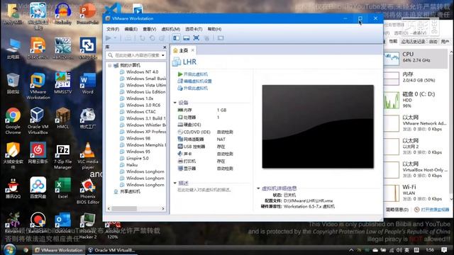
Task: Select Windows CTAC in library
Action: pyautogui.click(x=138, y=112)
